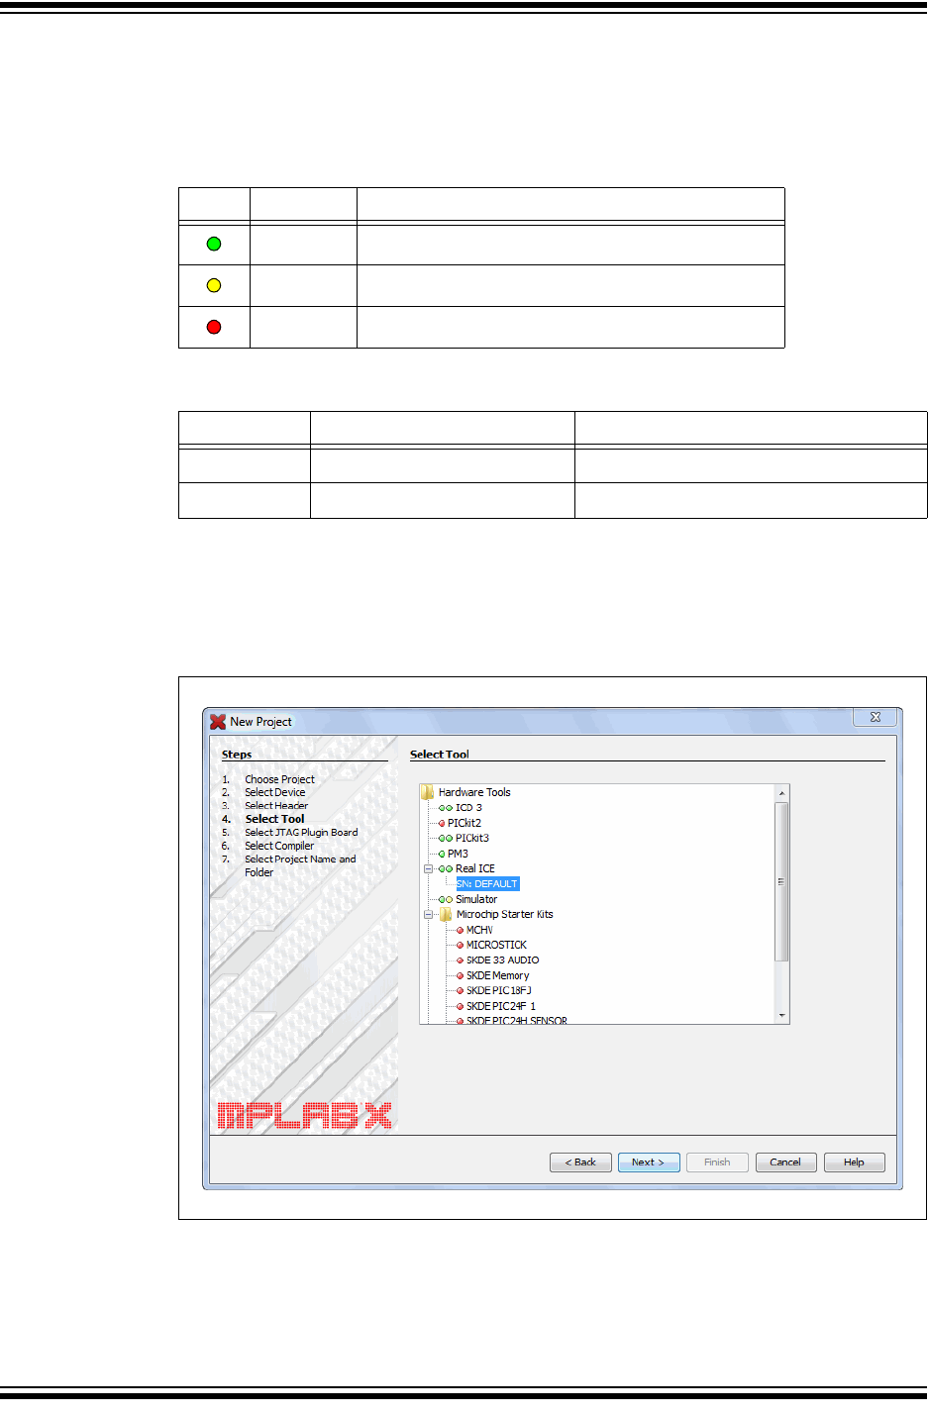
Task: Click the Hardware Tools folder icon
Action: pos(427,792)
